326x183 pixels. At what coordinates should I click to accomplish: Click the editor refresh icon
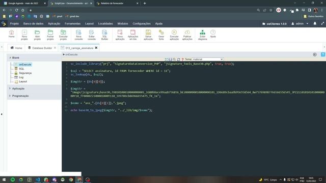(x=178, y=59)
